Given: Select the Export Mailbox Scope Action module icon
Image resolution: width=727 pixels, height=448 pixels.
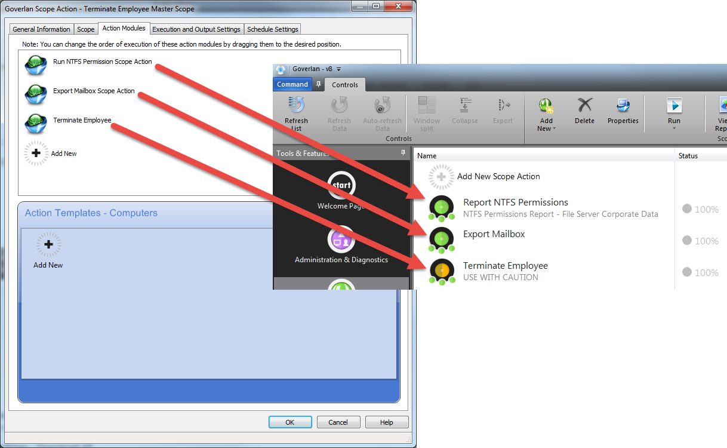Looking at the screenshot, I should [36, 93].
